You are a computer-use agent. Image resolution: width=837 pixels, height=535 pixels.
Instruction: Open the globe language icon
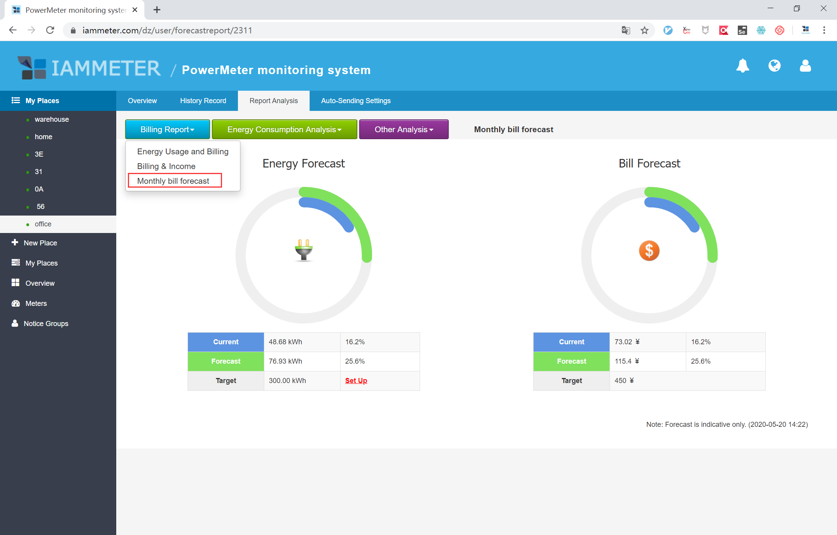tap(774, 66)
